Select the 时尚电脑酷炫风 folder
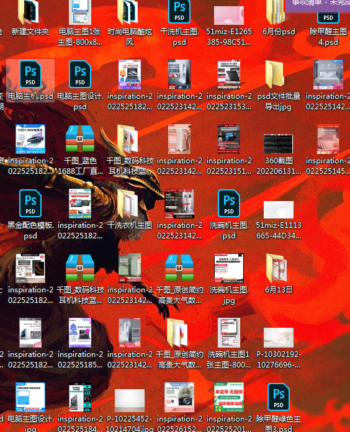 (129, 12)
